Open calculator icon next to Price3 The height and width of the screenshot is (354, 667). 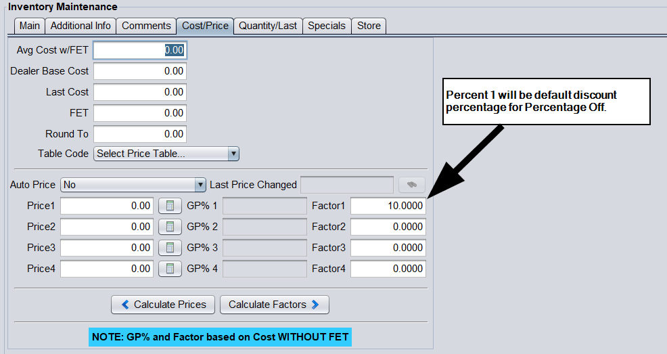tap(170, 248)
